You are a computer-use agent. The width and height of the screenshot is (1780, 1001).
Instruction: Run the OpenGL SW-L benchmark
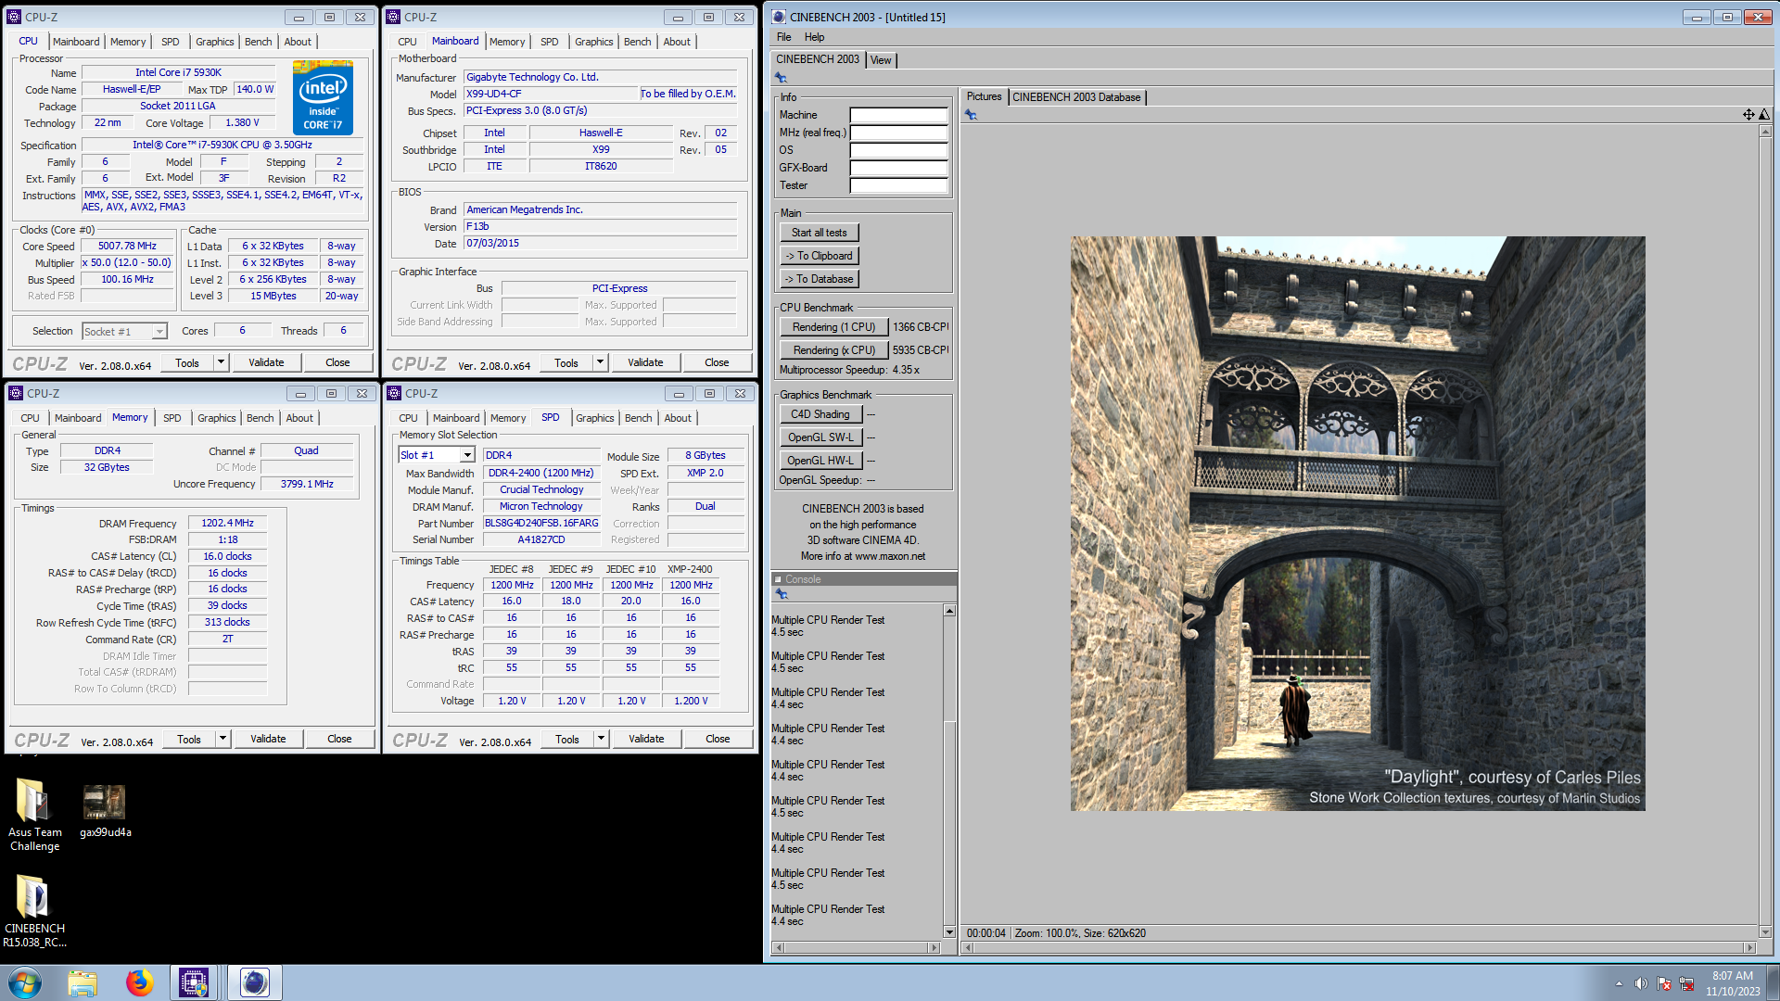pos(820,437)
